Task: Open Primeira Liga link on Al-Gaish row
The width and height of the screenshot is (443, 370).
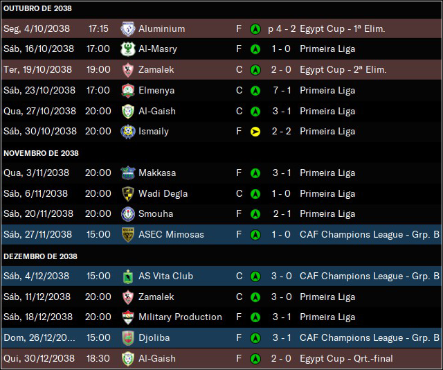Action: click(x=327, y=111)
